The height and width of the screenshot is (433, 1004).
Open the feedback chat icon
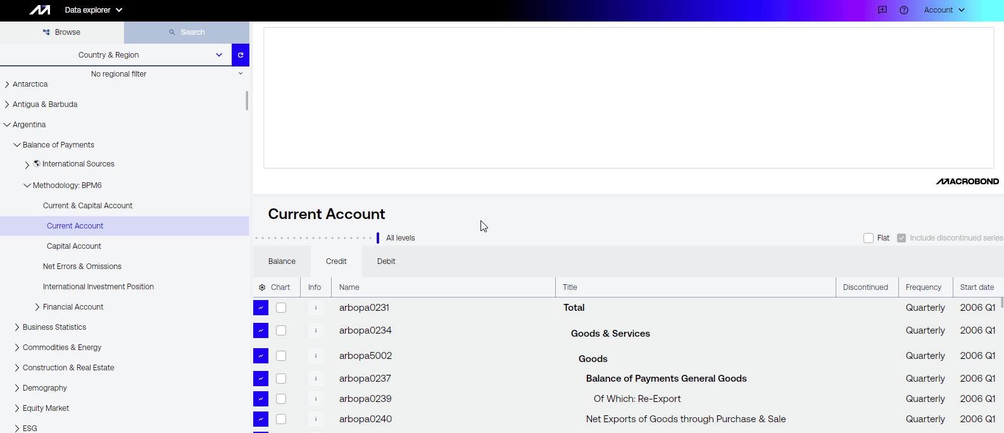[x=882, y=10]
